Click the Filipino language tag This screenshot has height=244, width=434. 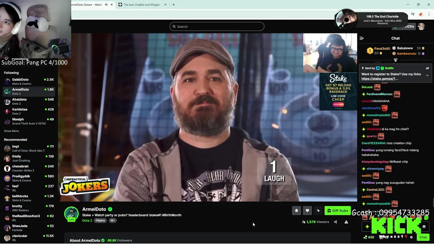[x=100, y=221]
